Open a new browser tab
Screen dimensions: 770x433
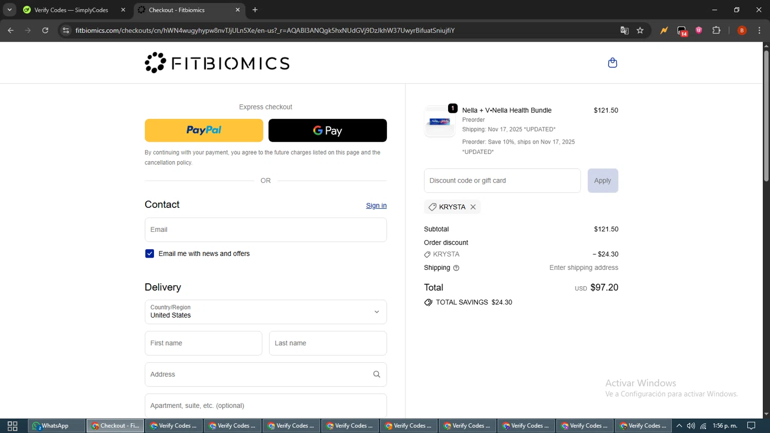[255, 10]
